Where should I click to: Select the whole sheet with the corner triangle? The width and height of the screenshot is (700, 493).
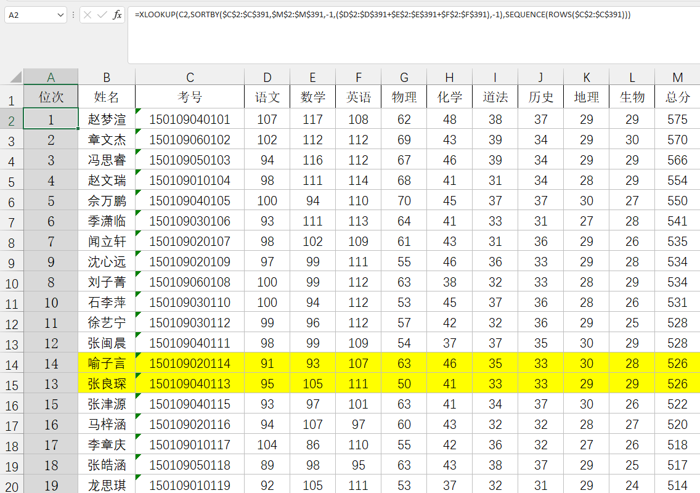[15, 77]
